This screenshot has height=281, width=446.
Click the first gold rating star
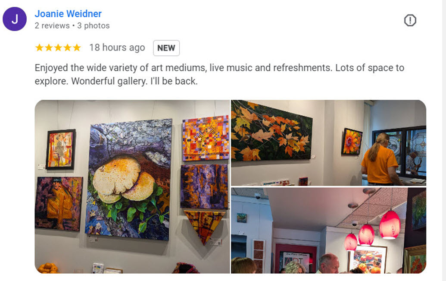[x=40, y=47]
